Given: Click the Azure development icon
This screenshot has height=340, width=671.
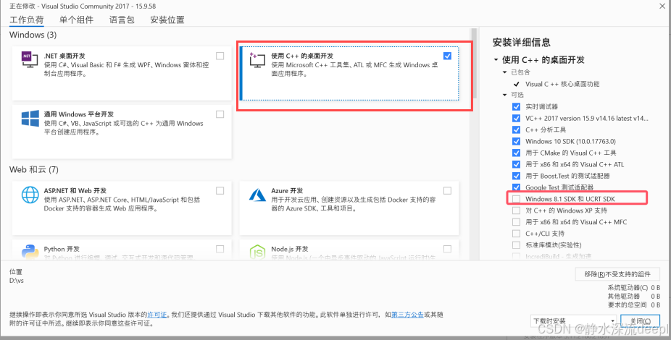Looking at the screenshot, I should [x=258, y=195].
